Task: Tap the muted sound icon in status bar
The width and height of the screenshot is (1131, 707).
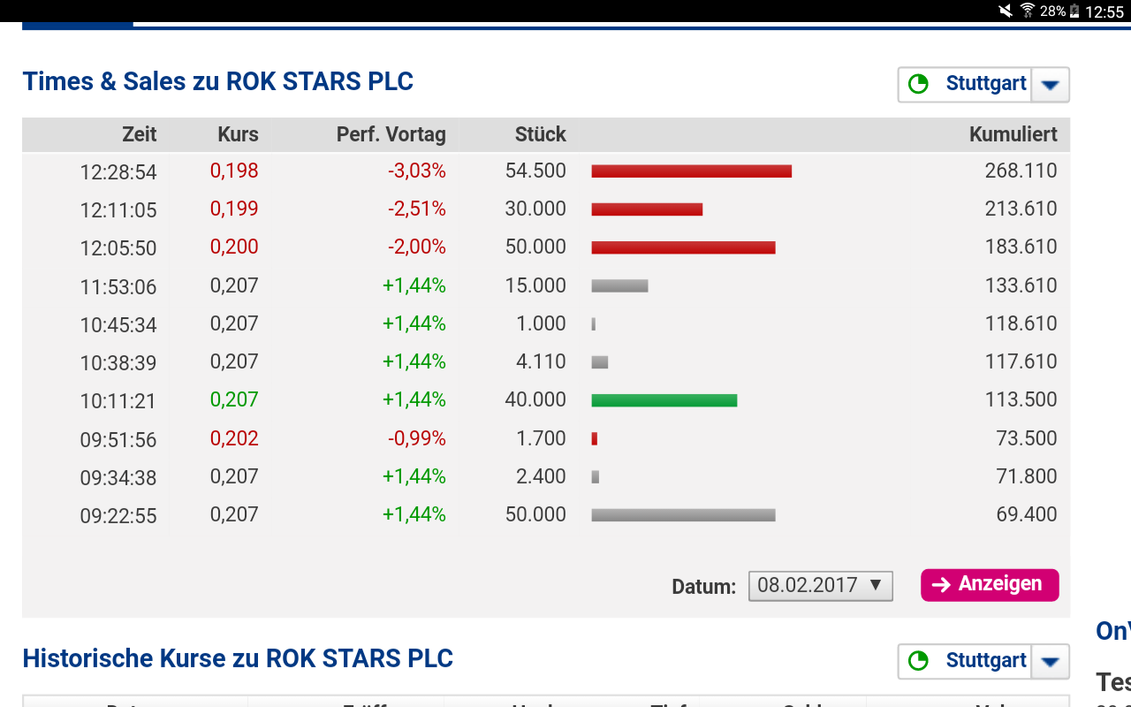Action: click(x=1006, y=11)
